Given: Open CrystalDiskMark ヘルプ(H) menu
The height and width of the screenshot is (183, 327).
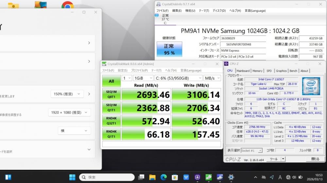Looking at the screenshot, I should [171, 70].
